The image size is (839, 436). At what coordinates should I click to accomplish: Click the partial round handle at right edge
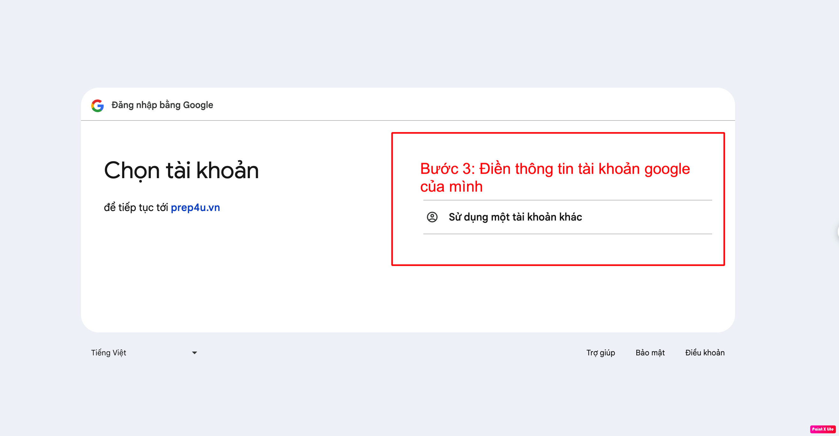(x=837, y=231)
